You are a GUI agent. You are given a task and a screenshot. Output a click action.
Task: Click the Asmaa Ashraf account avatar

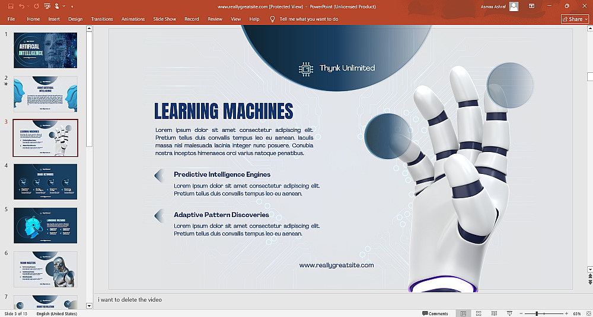[514, 6]
